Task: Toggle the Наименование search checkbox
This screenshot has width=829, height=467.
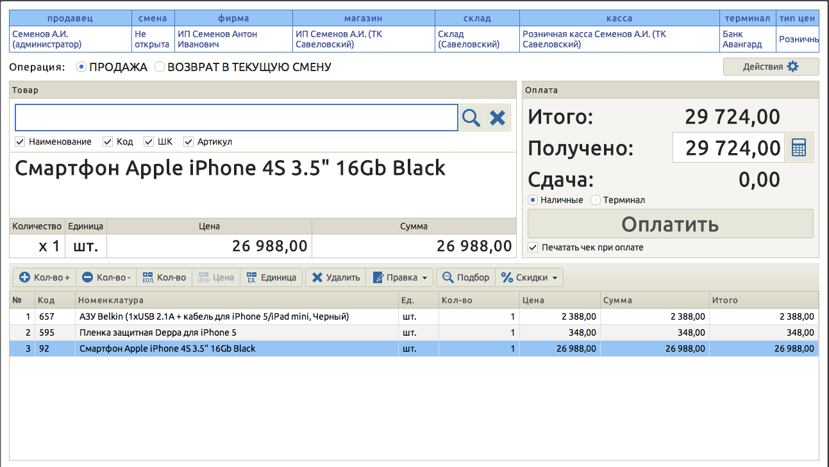Action: point(20,142)
